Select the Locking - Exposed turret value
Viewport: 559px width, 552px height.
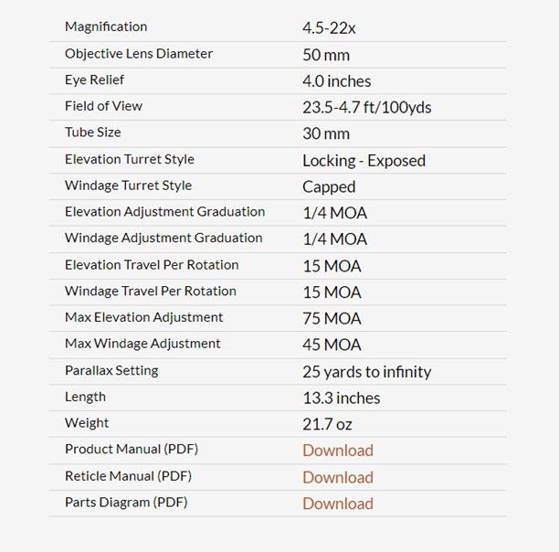364,161
